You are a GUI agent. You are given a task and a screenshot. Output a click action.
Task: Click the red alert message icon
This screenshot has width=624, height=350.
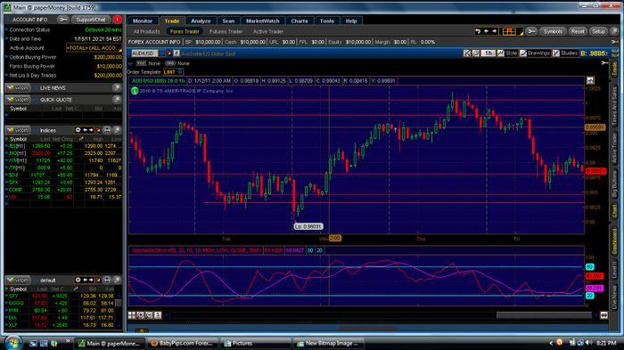pyautogui.click(x=117, y=20)
